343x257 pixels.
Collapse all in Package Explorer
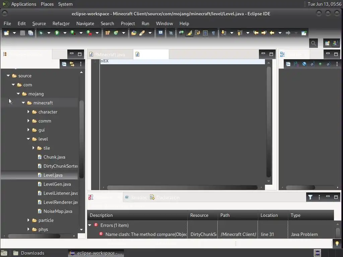(64, 64)
